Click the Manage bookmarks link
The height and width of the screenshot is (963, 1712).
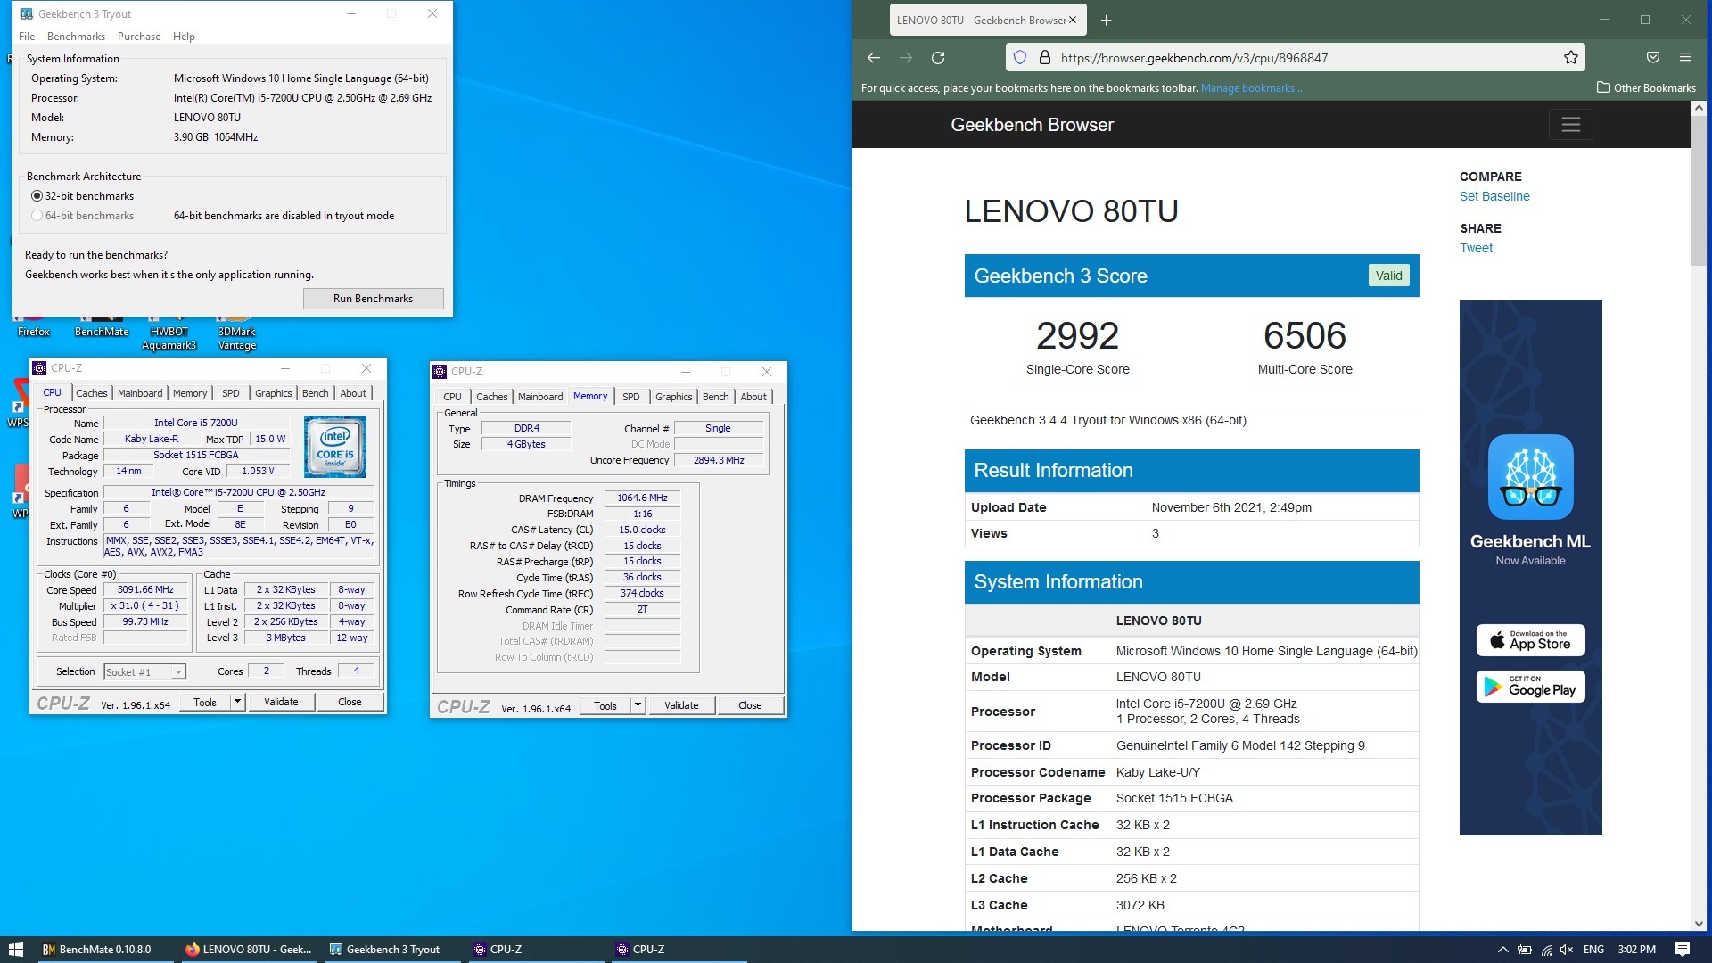coord(1251,88)
